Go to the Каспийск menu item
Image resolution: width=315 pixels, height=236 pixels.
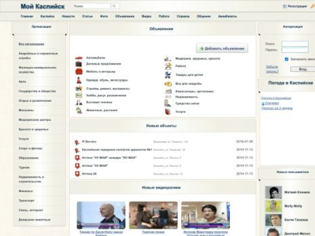point(47,16)
